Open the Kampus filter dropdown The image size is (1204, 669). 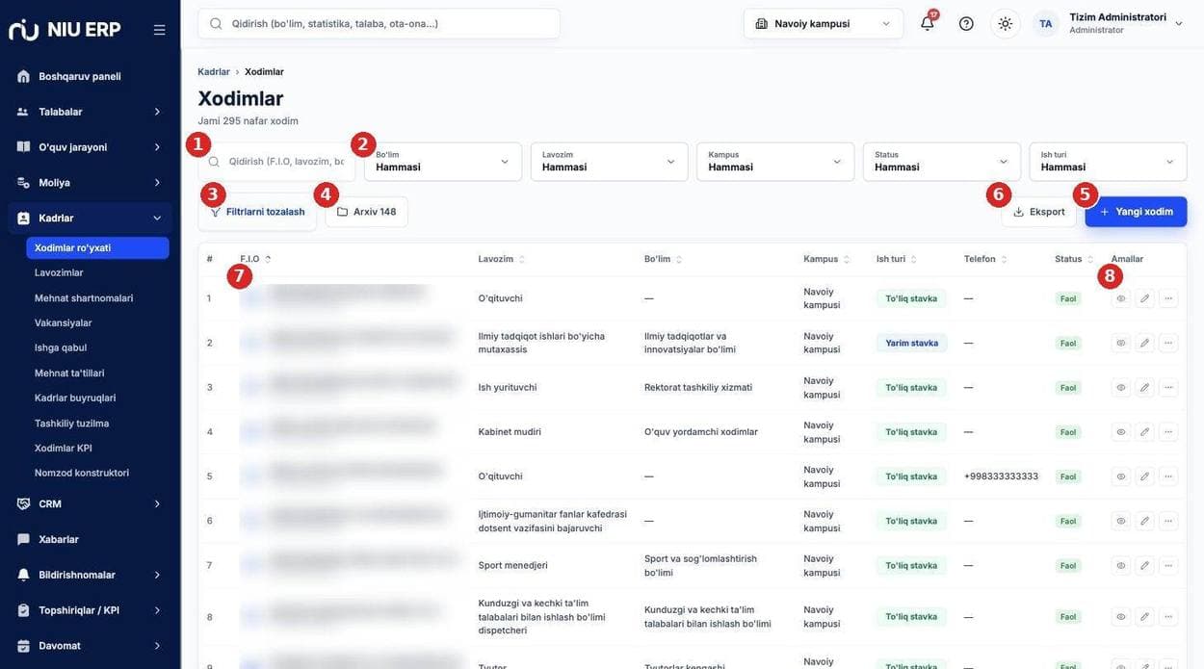click(775, 162)
